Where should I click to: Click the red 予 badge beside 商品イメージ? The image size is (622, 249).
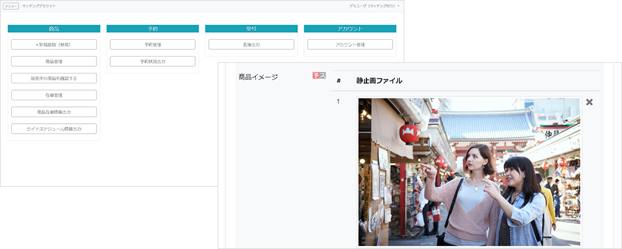[316, 75]
